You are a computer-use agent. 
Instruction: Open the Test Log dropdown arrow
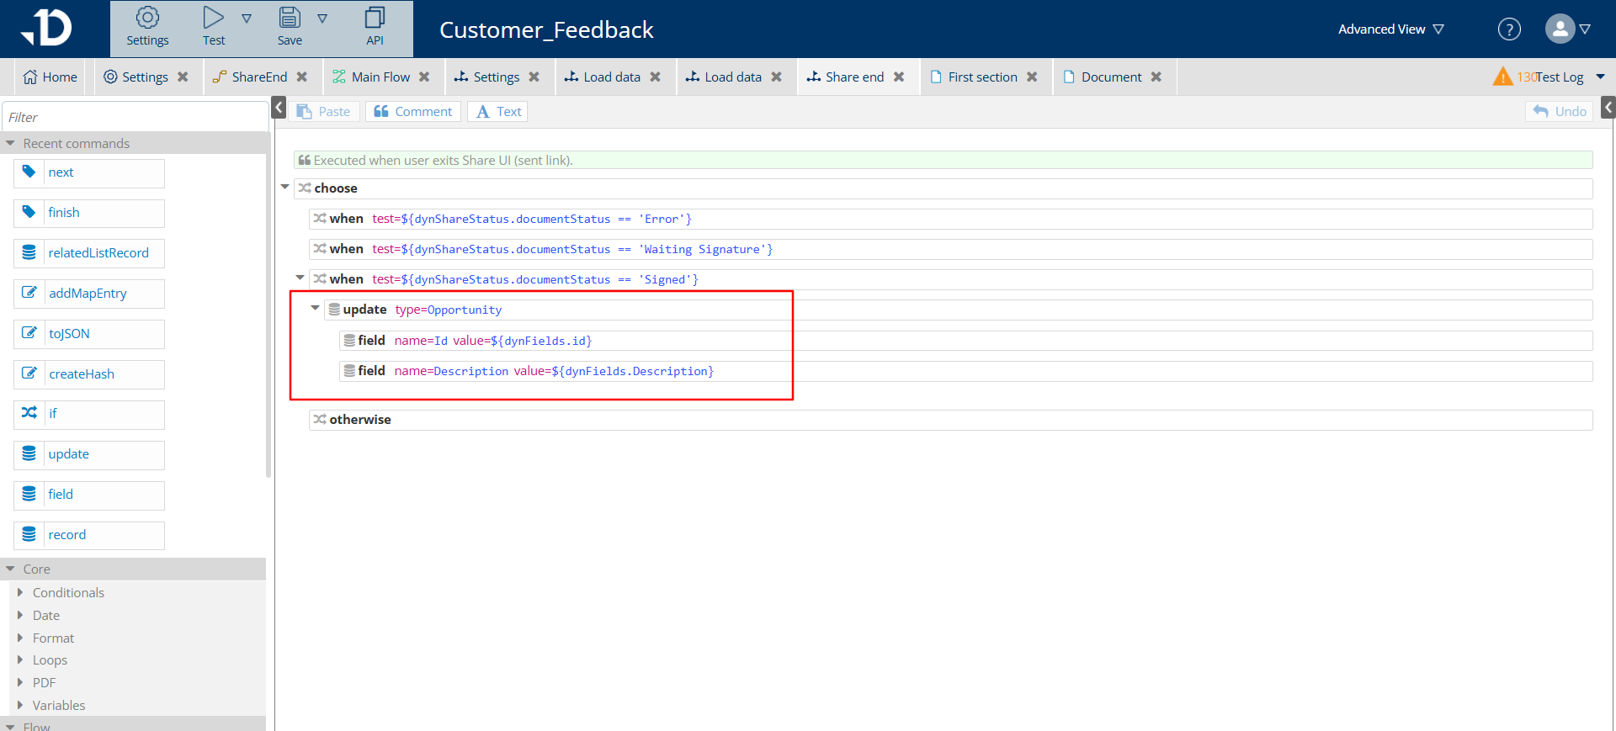pyautogui.click(x=1600, y=77)
